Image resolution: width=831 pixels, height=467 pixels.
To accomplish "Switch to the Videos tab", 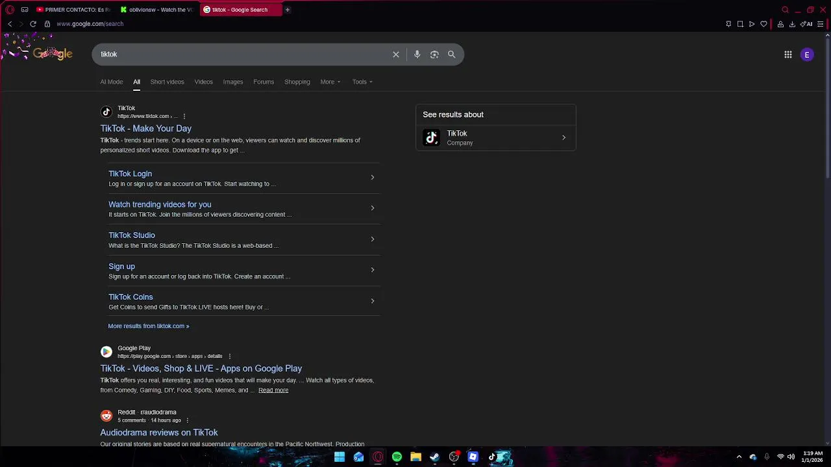I will tap(203, 82).
